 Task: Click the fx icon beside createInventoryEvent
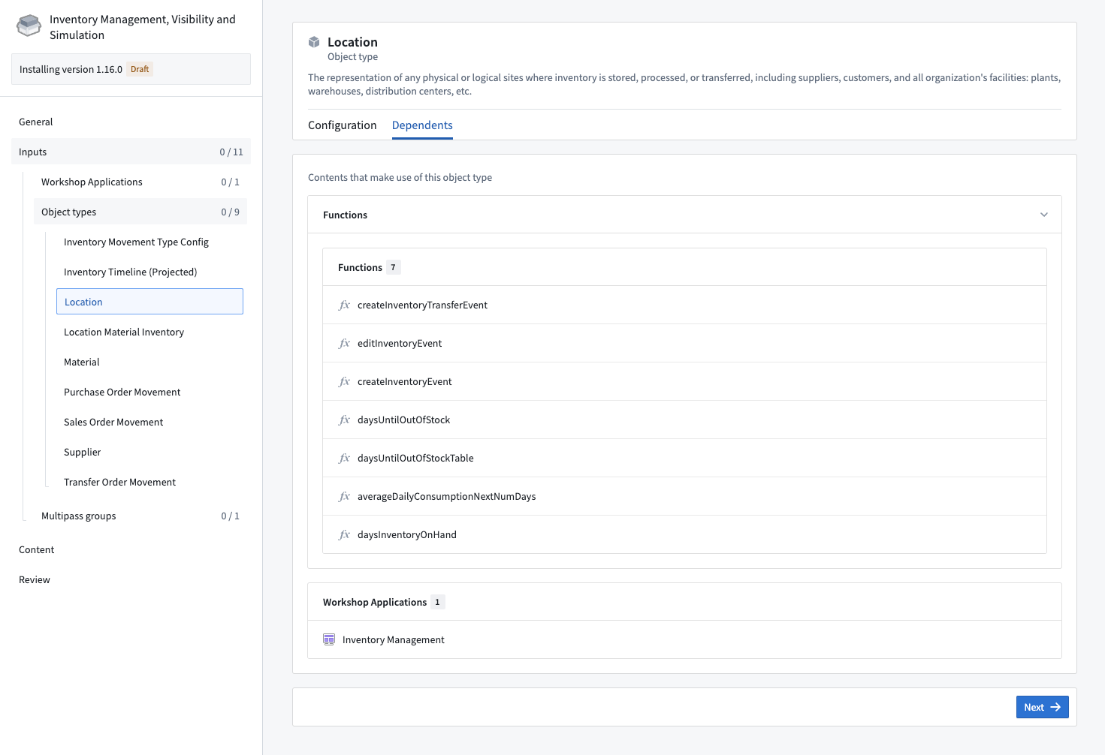point(344,381)
